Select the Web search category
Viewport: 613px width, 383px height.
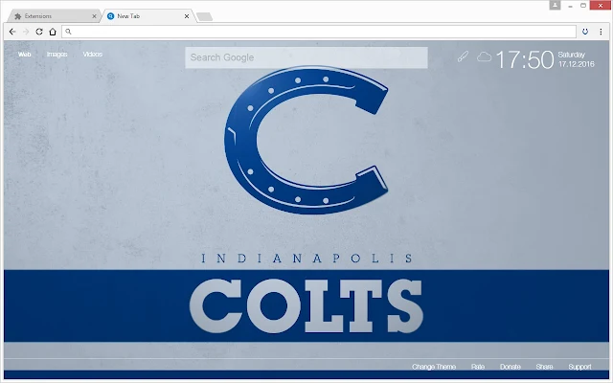[24, 55]
